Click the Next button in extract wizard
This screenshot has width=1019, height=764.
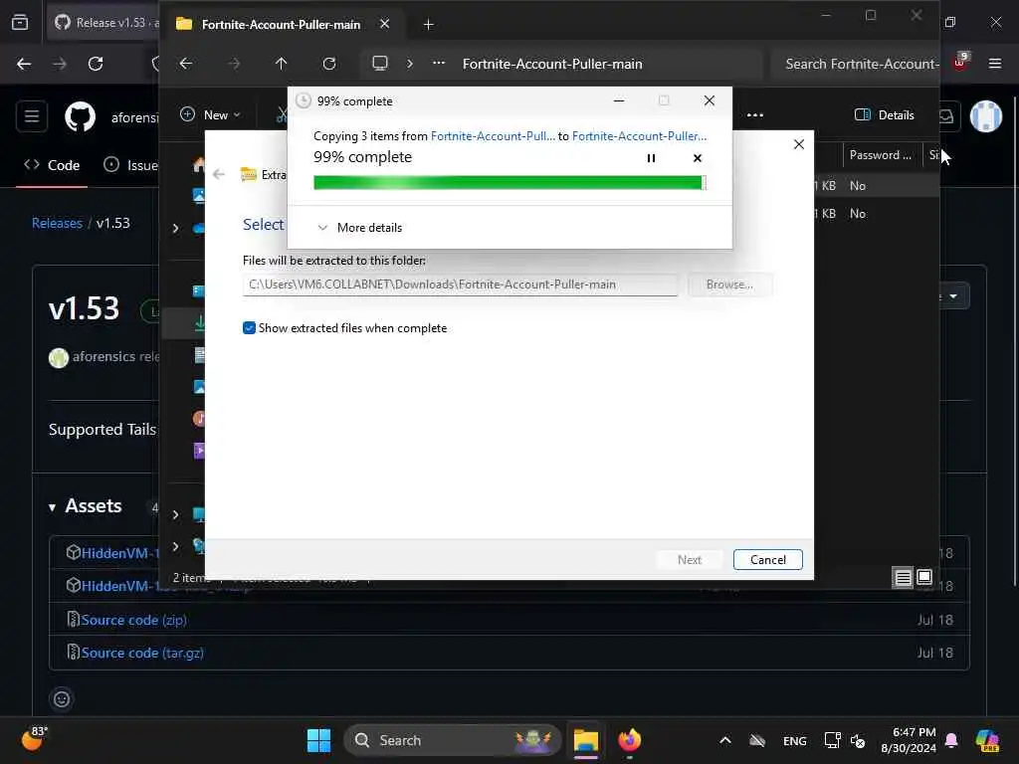689,559
